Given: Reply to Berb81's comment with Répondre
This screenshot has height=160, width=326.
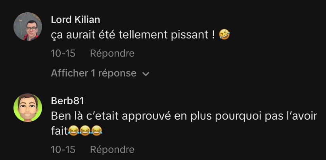Looking at the screenshot, I should click(112, 149).
